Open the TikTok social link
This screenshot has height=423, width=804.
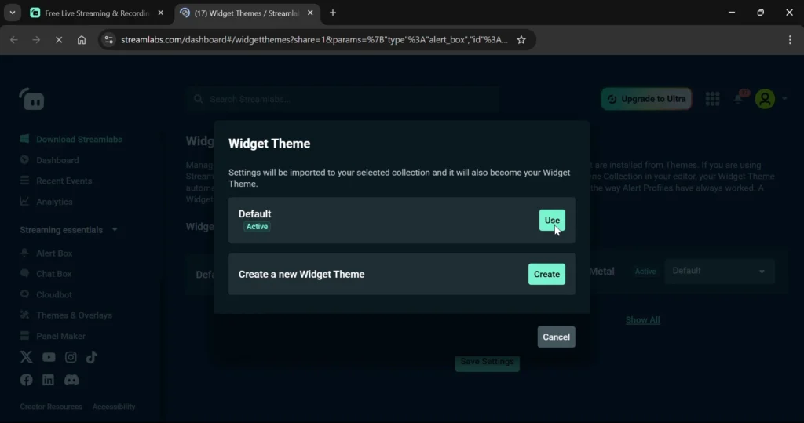[92, 357]
